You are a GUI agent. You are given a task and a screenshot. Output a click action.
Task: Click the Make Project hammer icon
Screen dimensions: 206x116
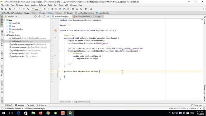[28, 9]
